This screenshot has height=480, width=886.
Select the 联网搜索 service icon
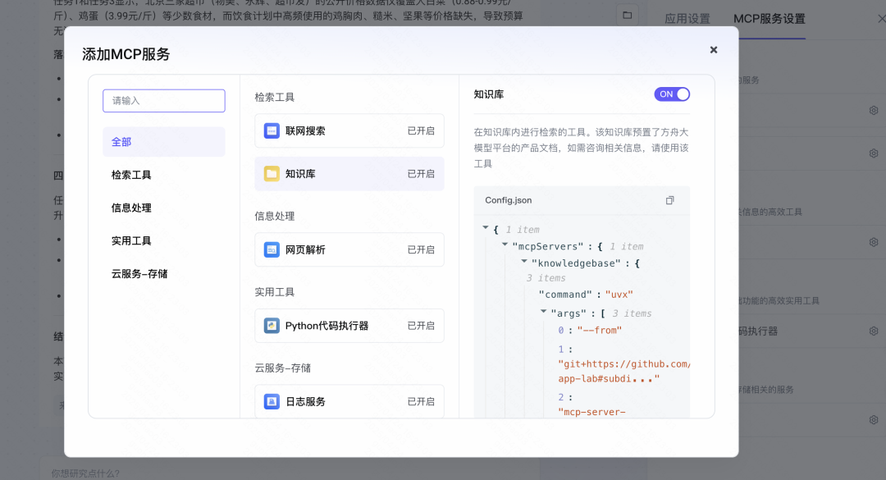(x=271, y=130)
